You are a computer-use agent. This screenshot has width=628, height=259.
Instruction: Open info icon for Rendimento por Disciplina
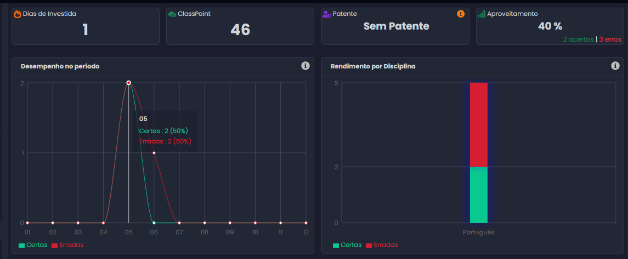(615, 66)
